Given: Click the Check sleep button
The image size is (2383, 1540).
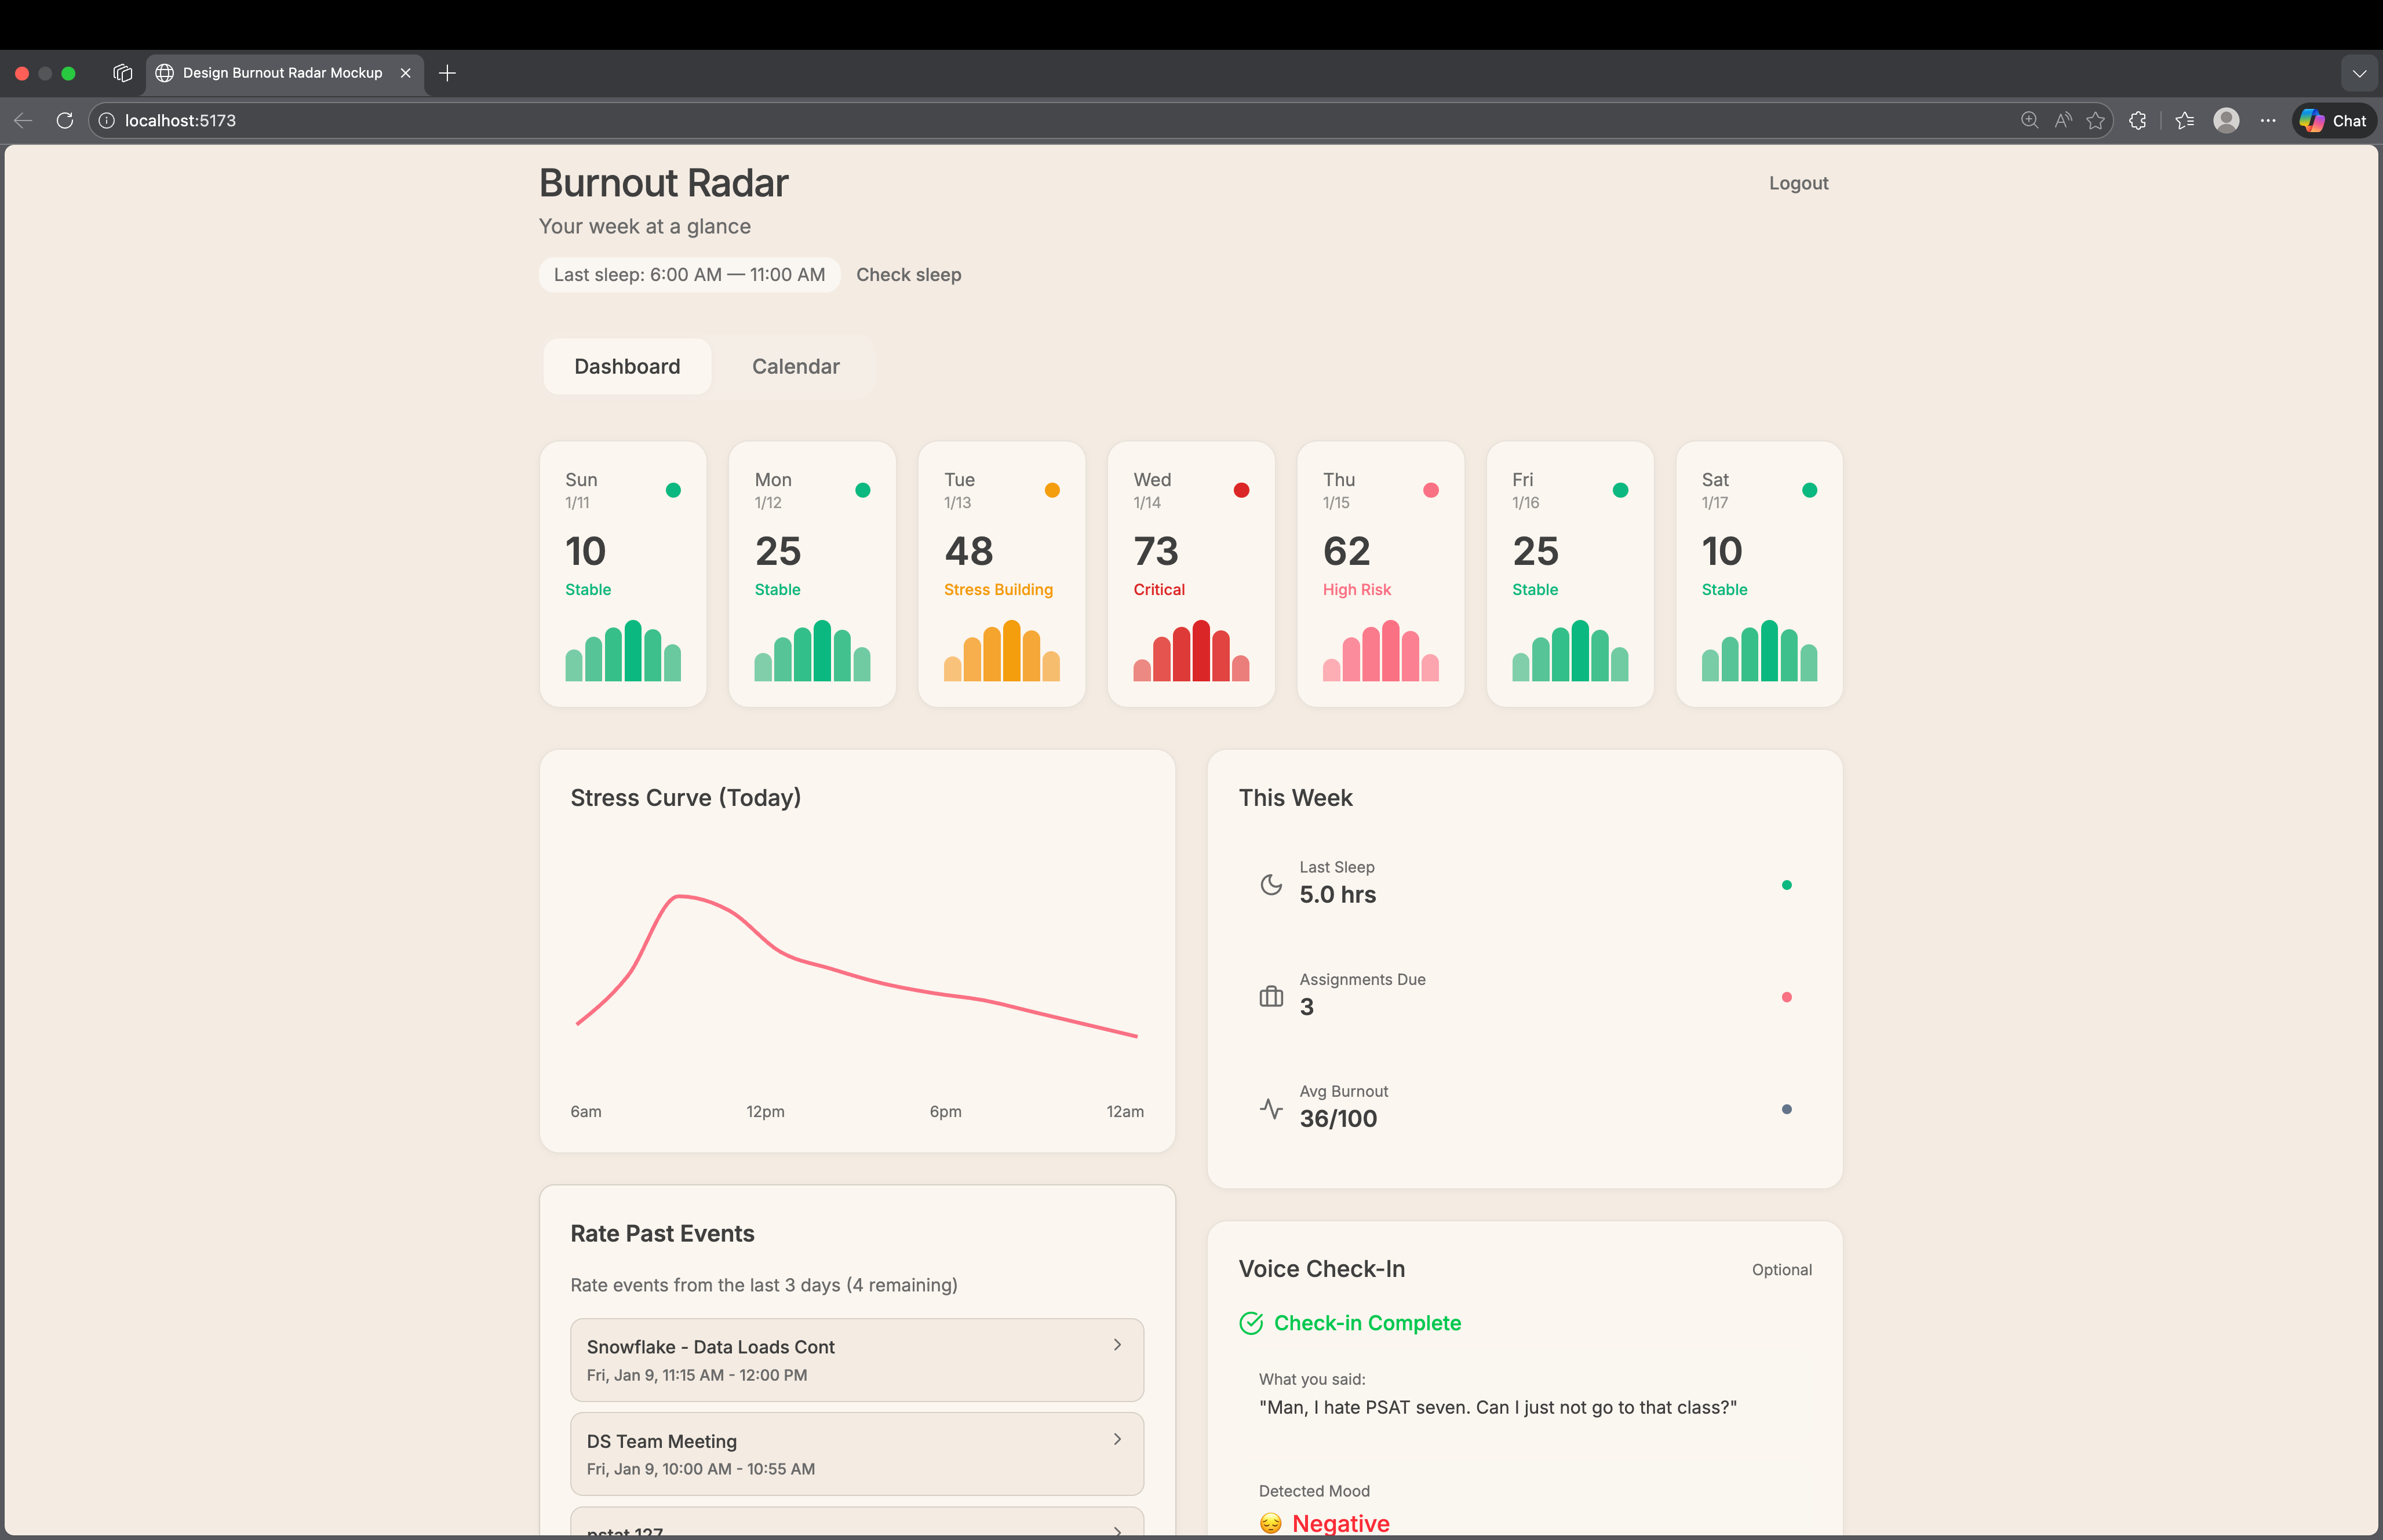Looking at the screenshot, I should [908, 274].
